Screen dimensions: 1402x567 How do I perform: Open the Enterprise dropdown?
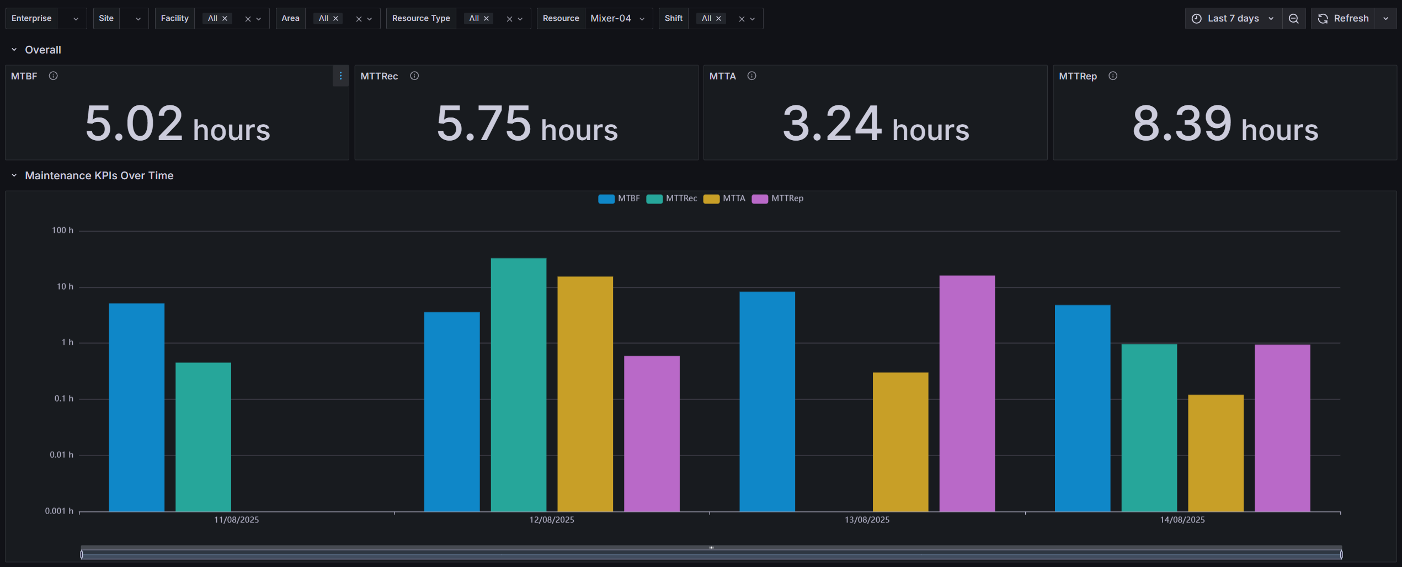click(x=76, y=19)
